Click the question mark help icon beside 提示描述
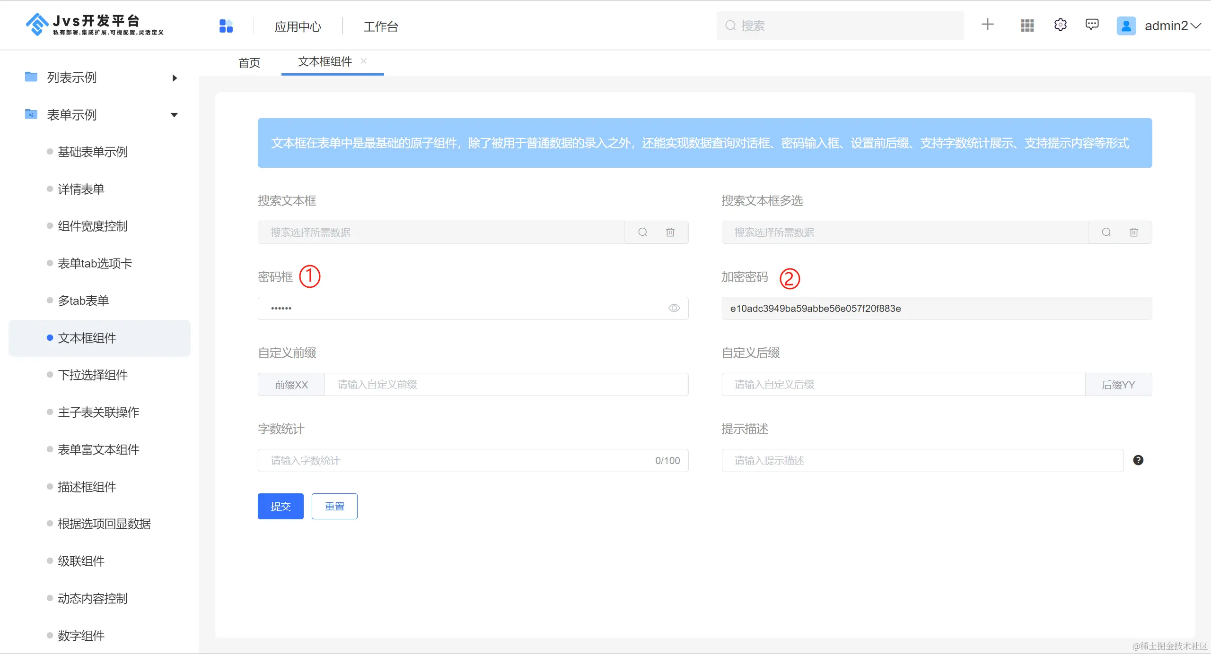The image size is (1211, 654). [x=1138, y=460]
